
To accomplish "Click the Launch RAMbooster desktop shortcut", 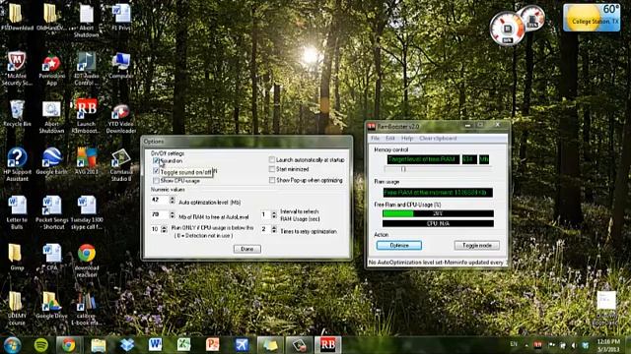I will (x=86, y=116).
